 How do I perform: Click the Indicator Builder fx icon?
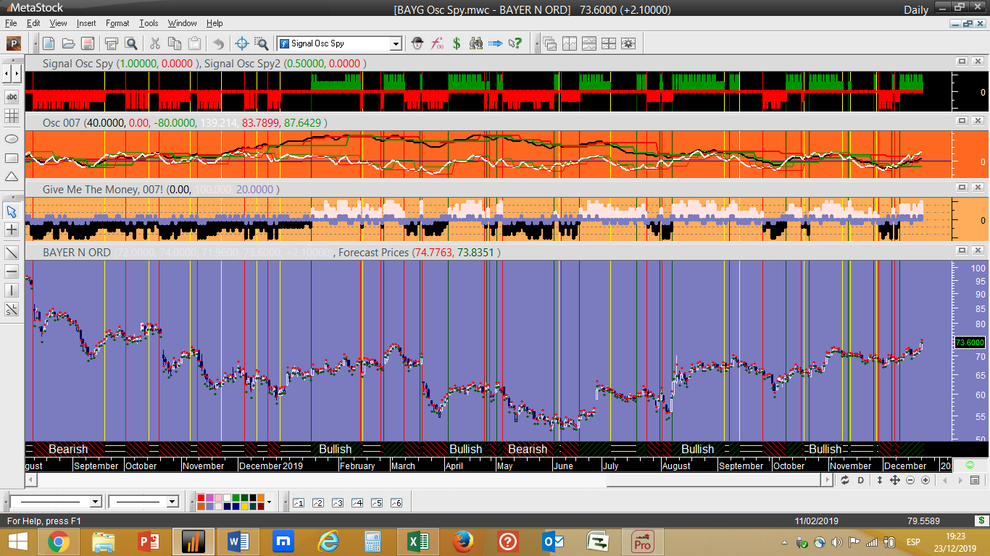pyautogui.click(x=437, y=43)
